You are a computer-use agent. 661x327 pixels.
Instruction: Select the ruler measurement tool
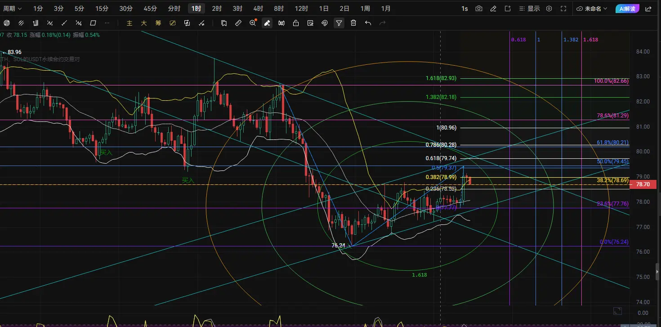[238, 23]
